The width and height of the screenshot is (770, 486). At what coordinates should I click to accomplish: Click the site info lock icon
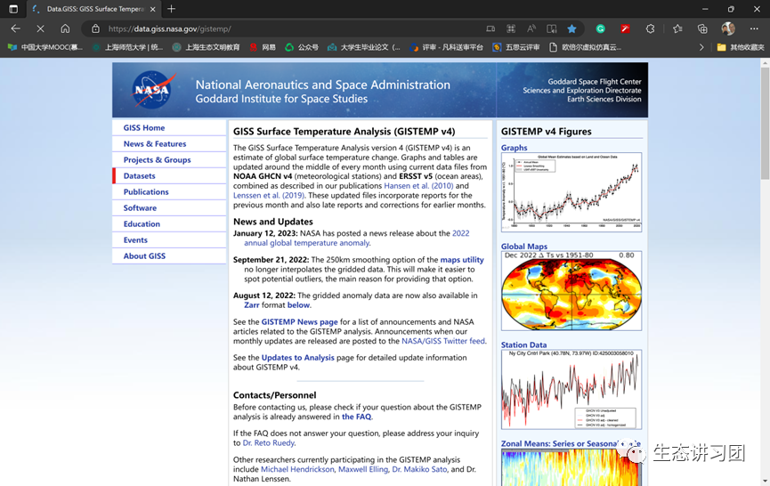click(96, 29)
